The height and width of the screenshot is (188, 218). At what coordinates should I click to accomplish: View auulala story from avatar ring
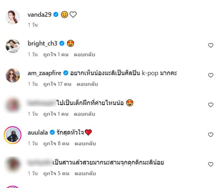[x=13, y=135]
